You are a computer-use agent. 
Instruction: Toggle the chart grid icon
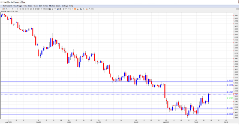(x=50, y=9)
